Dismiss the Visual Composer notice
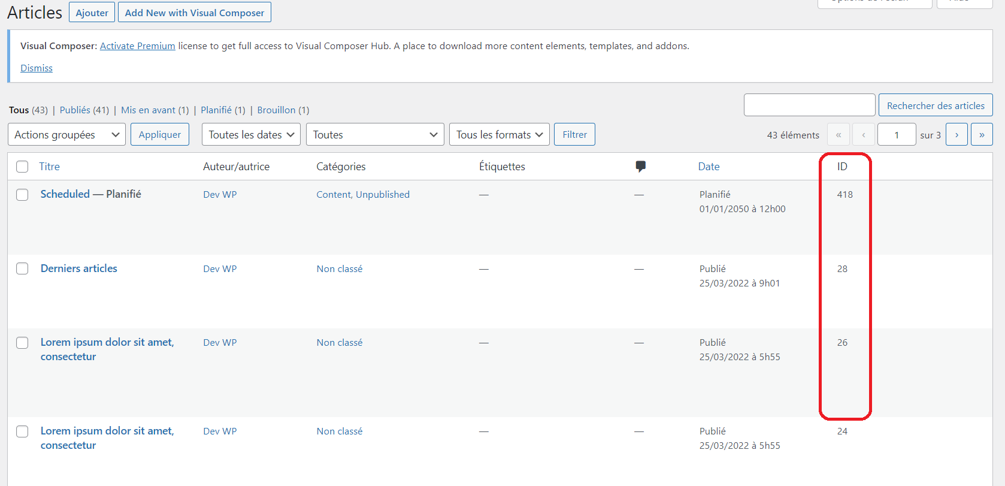The width and height of the screenshot is (1005, 486). (37, 68)
